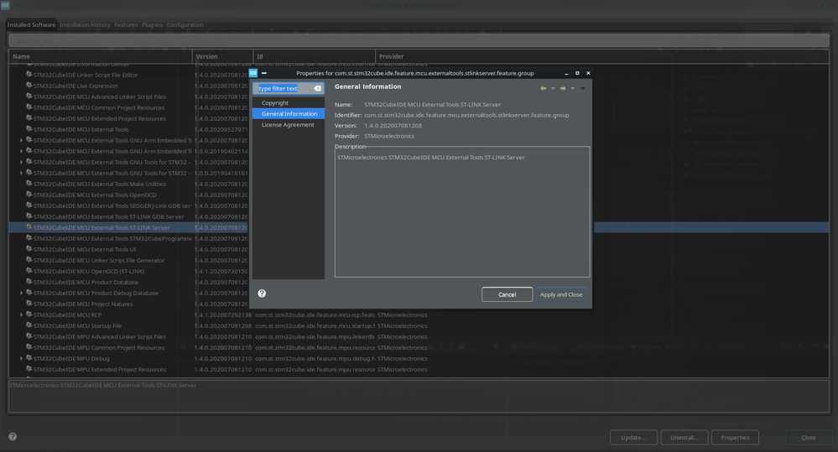Screen dimensions: 838x452
Task: Expand GNU Tools for STM32 row version 1.4.0
Action: click(x=21, y=162)
